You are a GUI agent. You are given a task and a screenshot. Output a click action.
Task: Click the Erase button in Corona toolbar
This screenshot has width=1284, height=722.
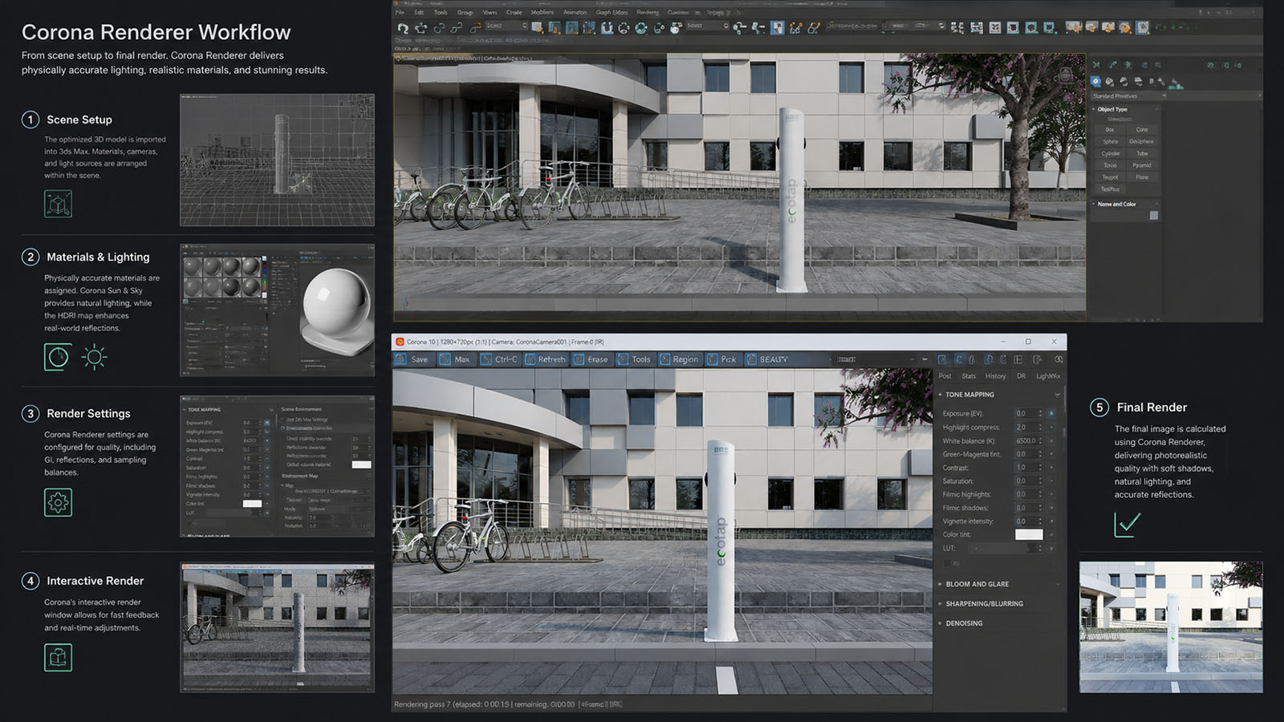click(x=591, y=359)
